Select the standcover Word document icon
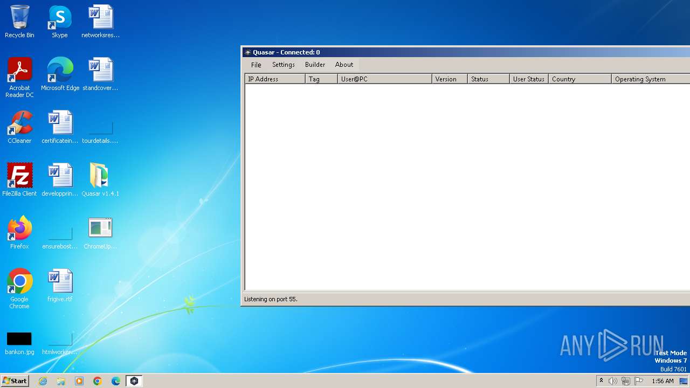 coord(100,74)
